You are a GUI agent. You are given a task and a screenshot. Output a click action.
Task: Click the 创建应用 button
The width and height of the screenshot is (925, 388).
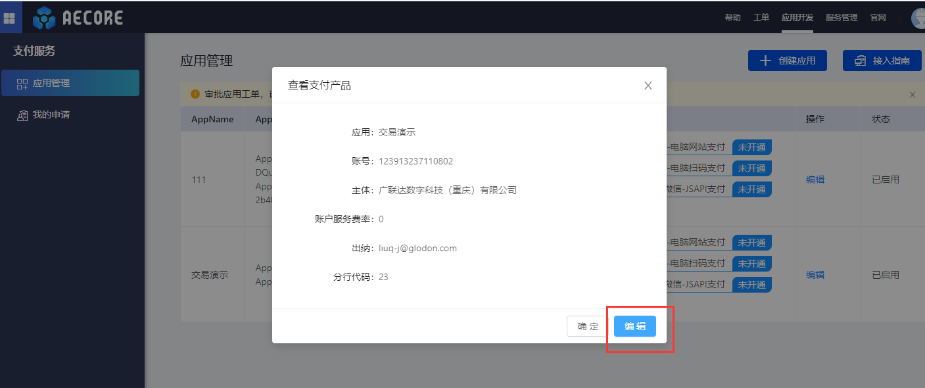pyautogui.click(x=787, y=61)
